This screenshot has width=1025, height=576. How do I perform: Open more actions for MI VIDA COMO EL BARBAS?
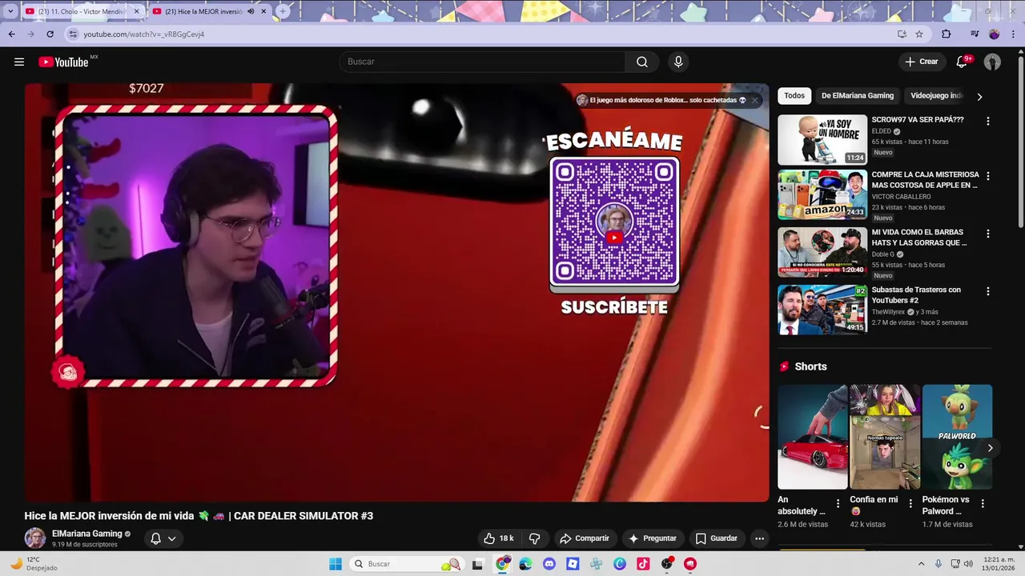tap(987, 234)
